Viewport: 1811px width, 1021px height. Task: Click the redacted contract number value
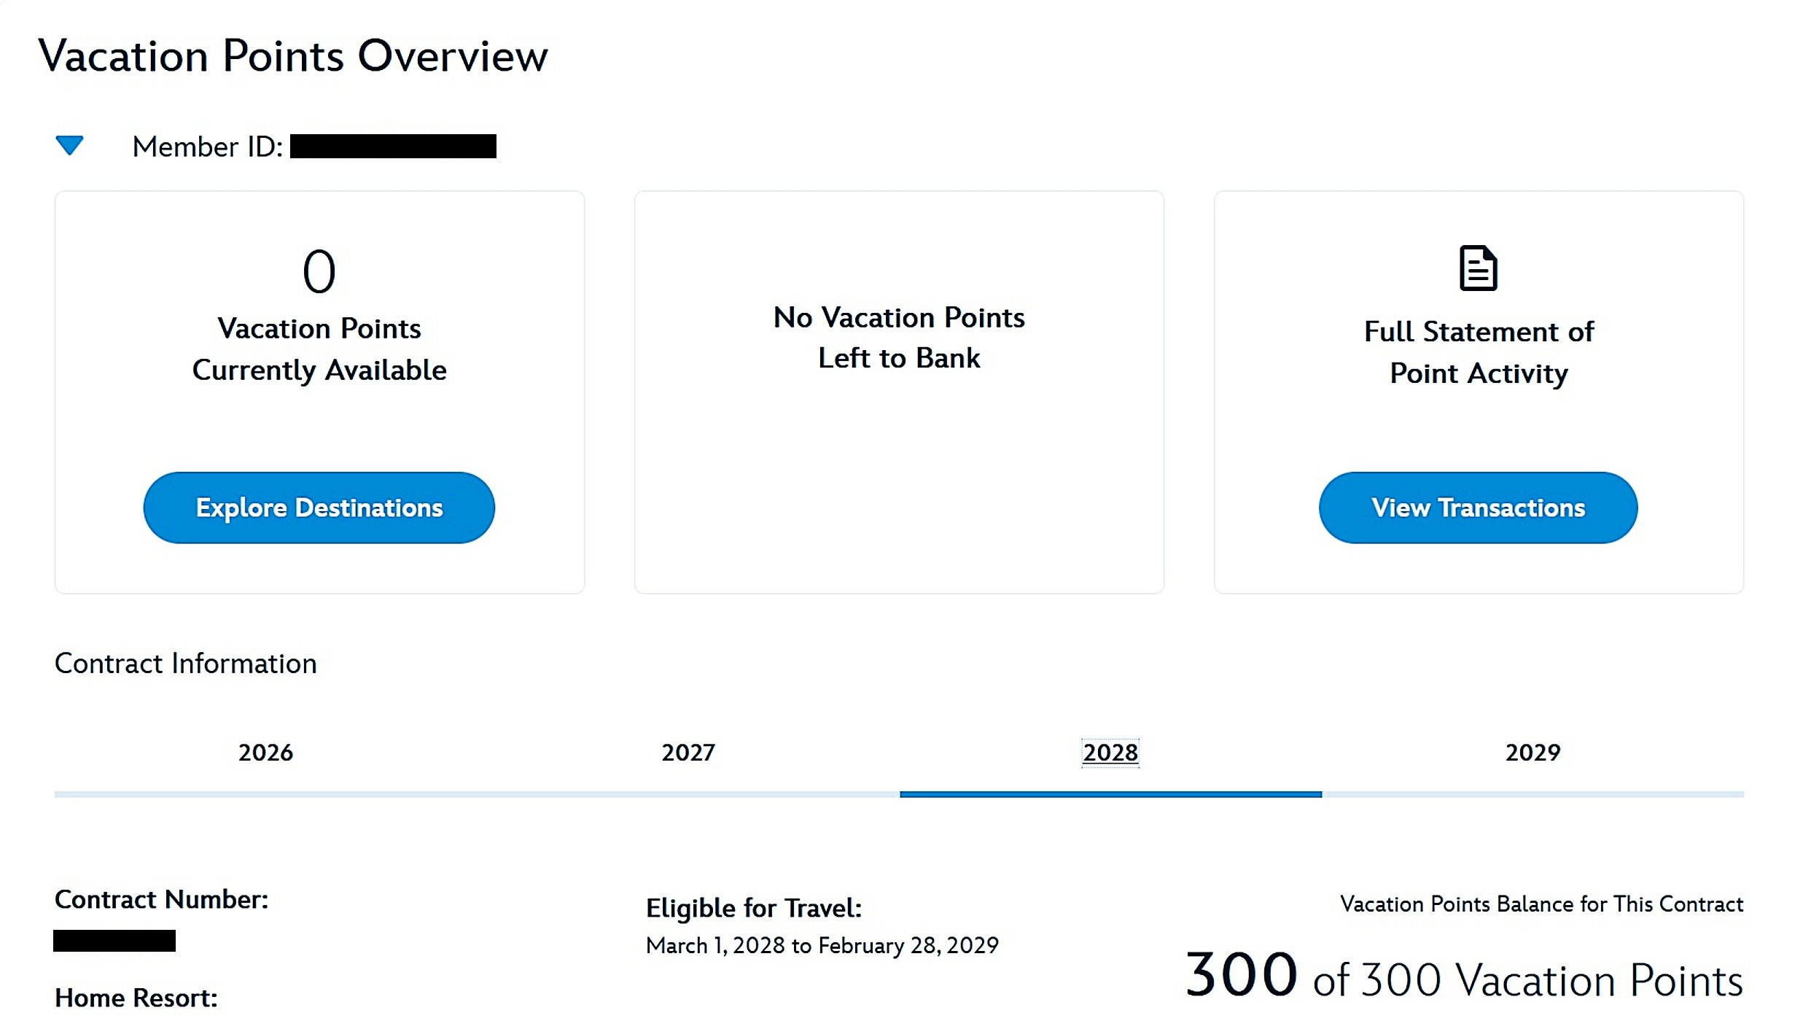114,941
